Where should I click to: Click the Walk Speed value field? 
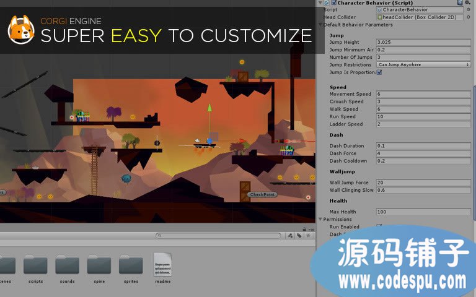click(423, 109)
